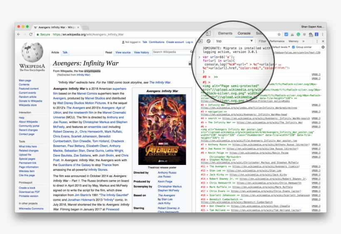This screenshot has width=341, height=234.
Task: Open Main page in the sidebar
Action: tap(25, 80)
